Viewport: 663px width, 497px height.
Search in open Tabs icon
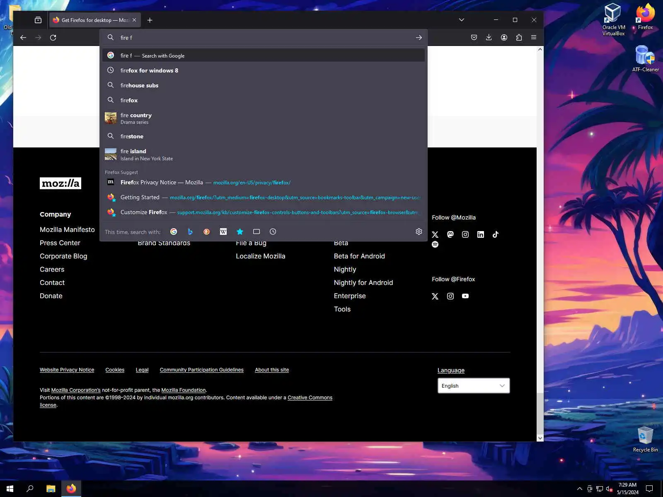(256, 232)
